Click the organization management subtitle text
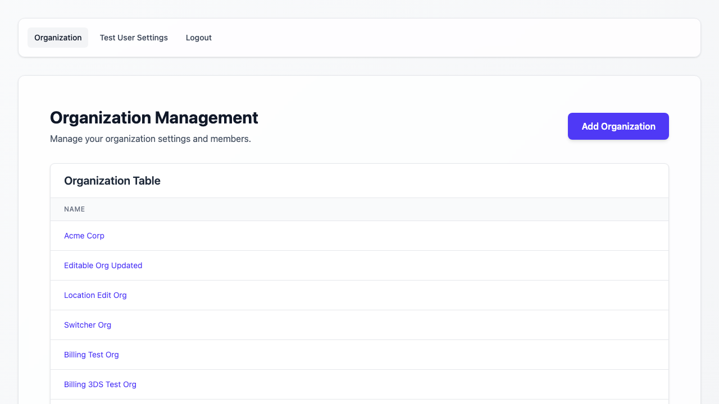 [x=151, y=139]
